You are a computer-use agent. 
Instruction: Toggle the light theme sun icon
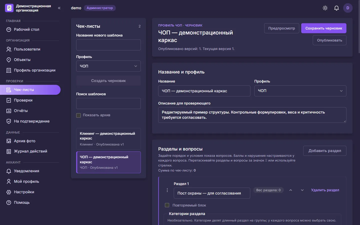[325, 8]
